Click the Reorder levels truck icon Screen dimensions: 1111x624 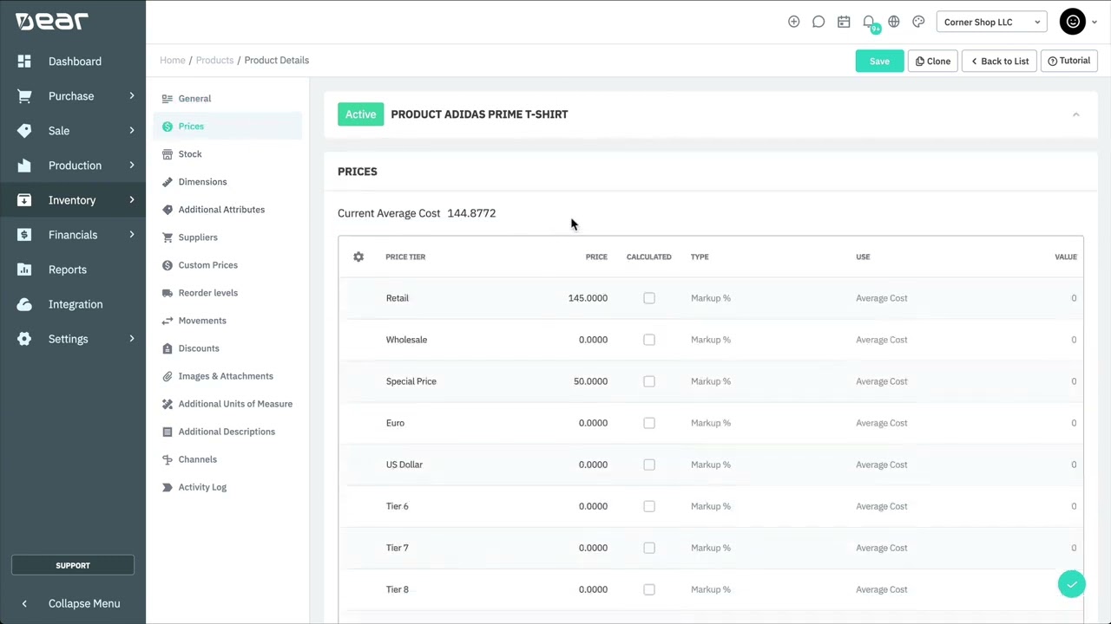168,293
